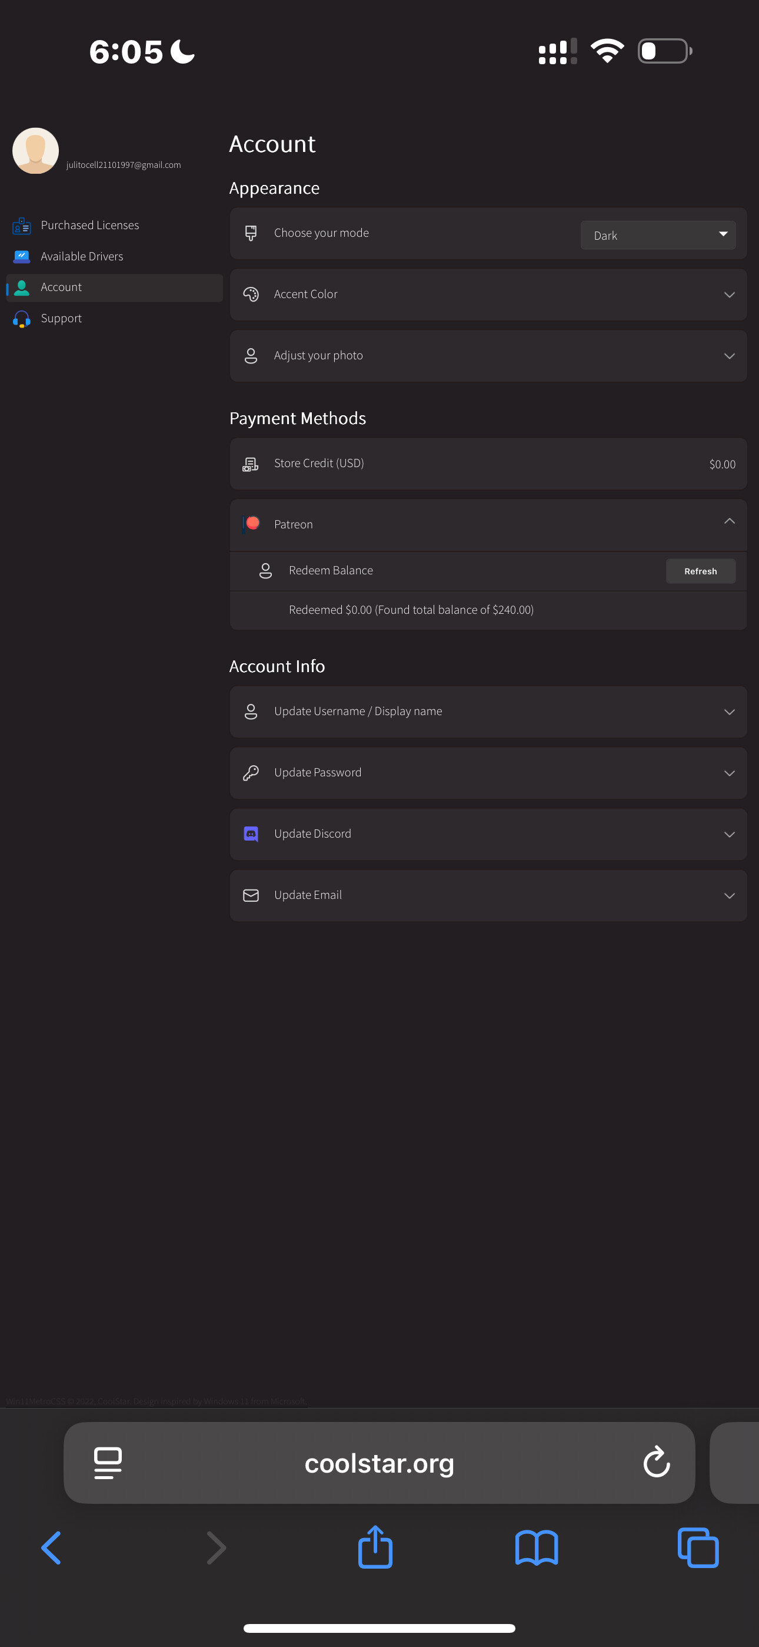Open the Support sidebar item

tap(61, 319)
